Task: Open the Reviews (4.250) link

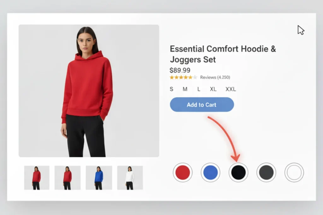Action: pos(215,77)
